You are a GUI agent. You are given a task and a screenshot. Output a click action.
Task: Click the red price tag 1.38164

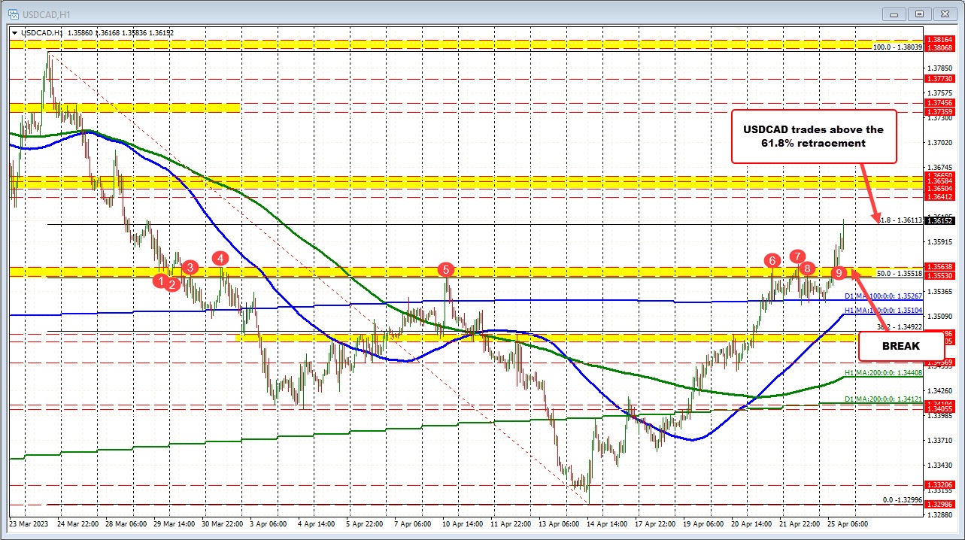[x=940, y=39]
